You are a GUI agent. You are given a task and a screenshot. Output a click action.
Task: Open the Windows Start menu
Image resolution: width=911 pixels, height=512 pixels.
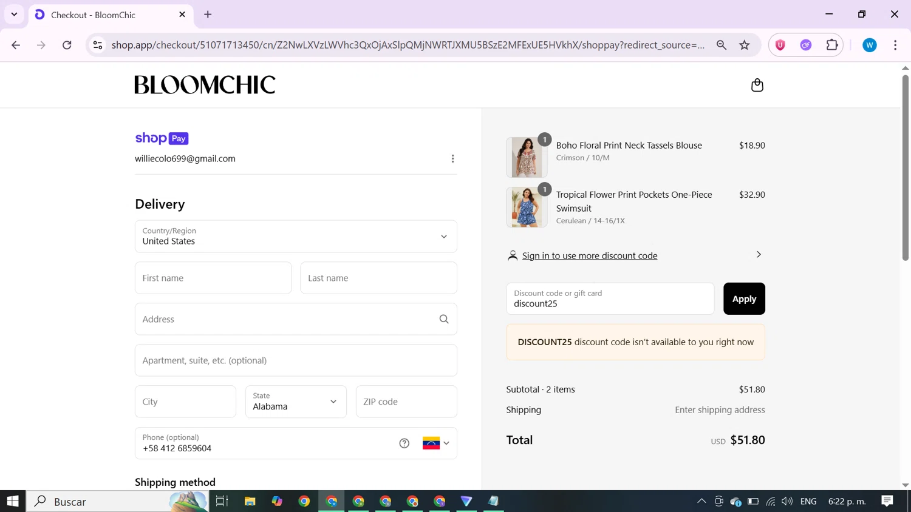pos(13,501)
